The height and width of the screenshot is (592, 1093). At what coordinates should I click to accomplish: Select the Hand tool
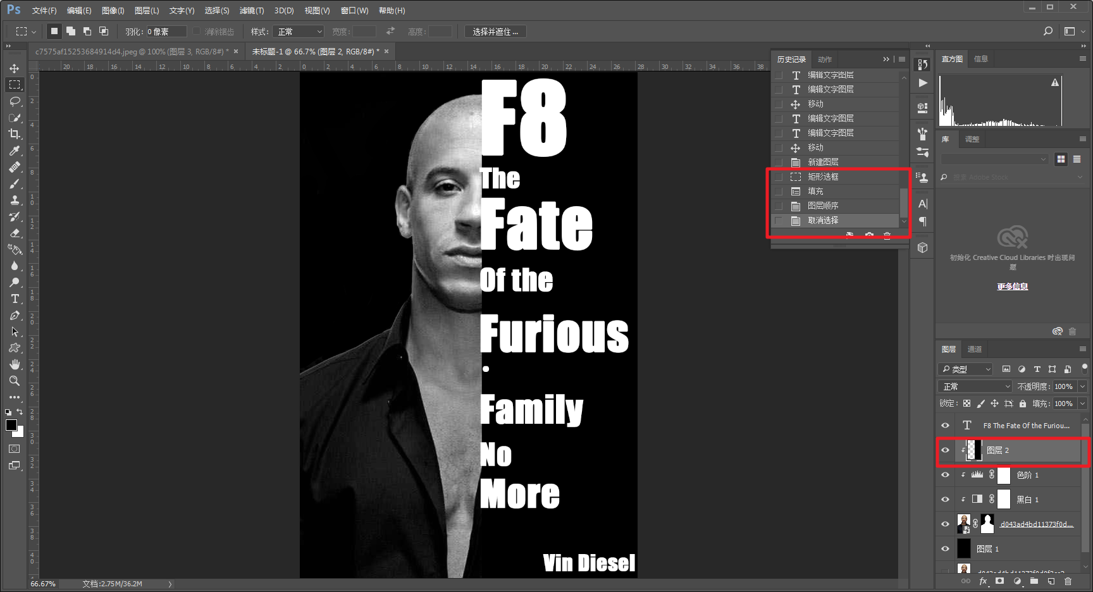click(x=14, y=364)
